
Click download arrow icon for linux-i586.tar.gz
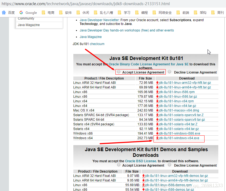point(157,97)
